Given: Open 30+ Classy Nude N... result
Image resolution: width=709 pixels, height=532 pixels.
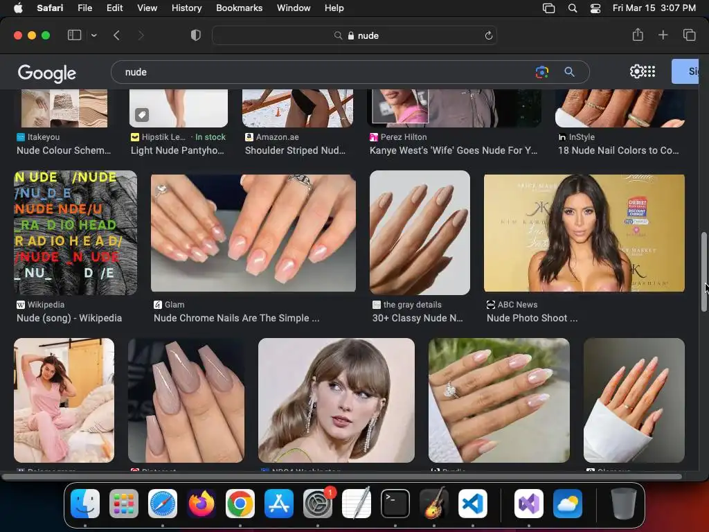Looking at the screenshot, I should [418, 318].
